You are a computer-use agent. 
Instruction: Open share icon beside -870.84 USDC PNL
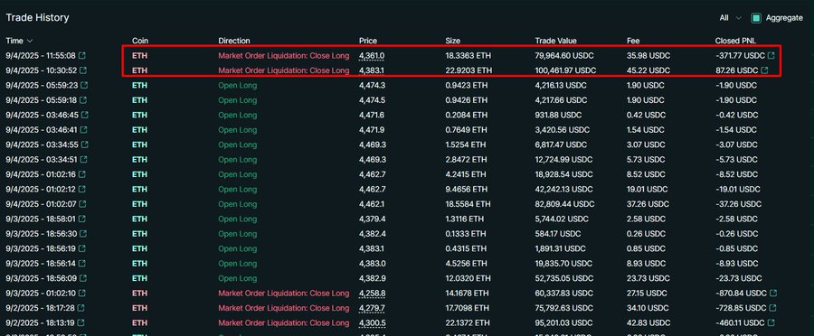773,294
